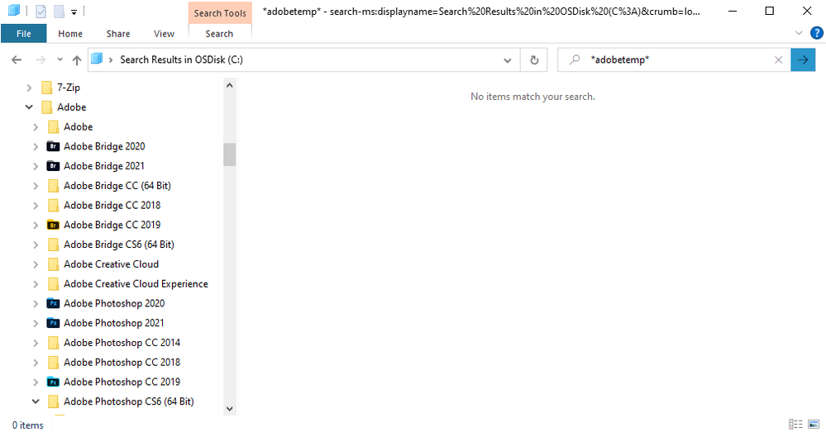The height and width of the screenshot is (432, 826).
Task: Expand the nested Adobe subfolder
Action: pos(36,127)
